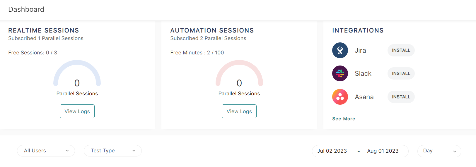
Task: Install the Jira integration
Action: tap(401, 50)
